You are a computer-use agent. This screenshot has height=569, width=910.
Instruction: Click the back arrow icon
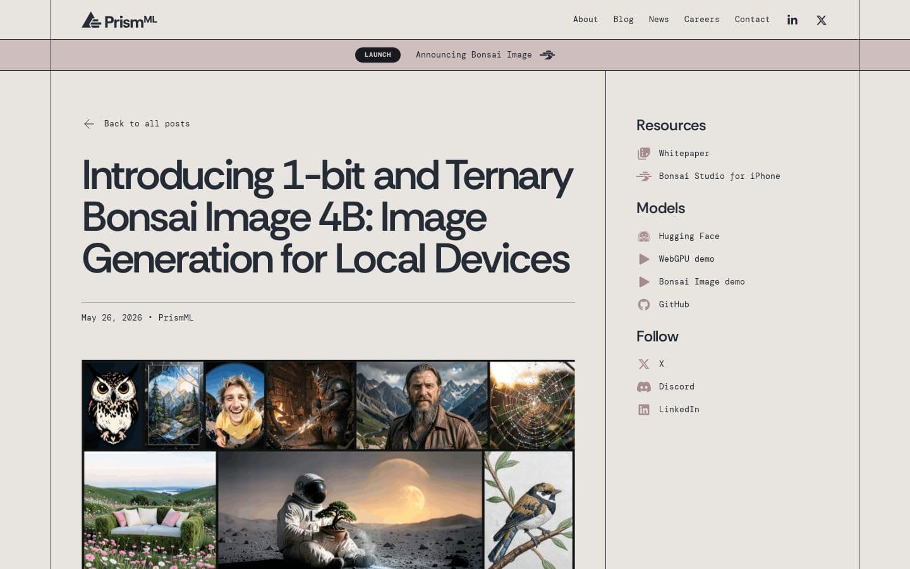89,124
